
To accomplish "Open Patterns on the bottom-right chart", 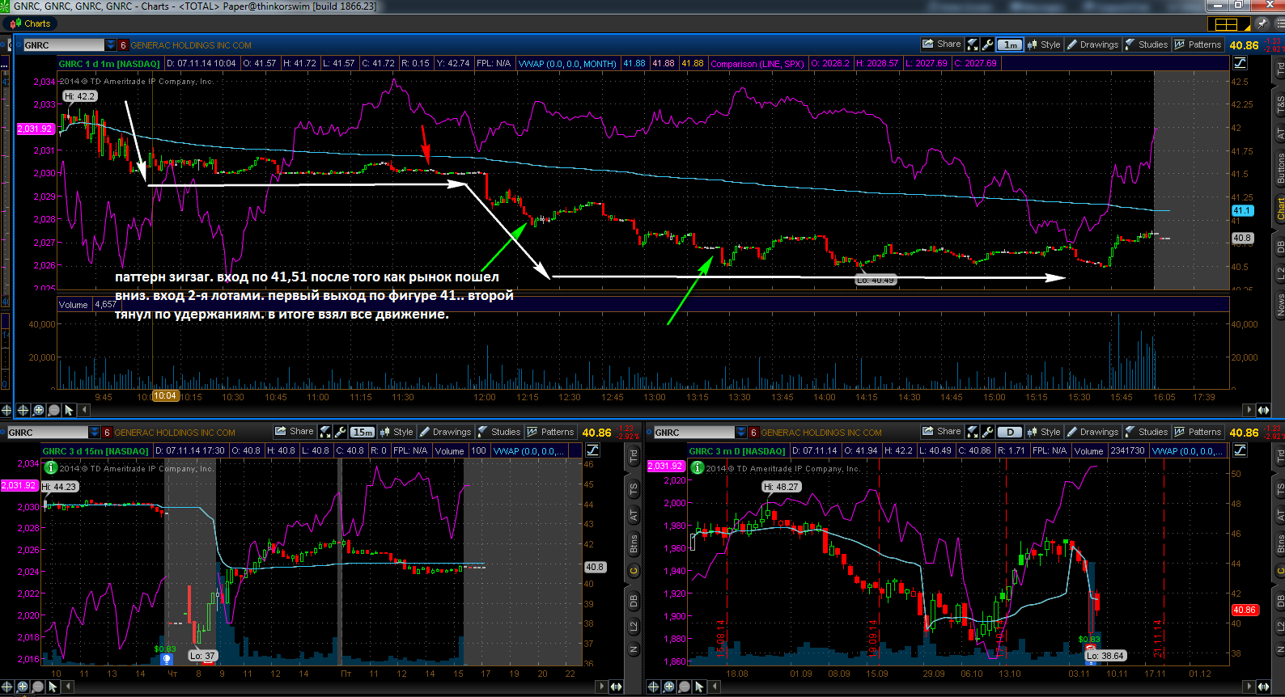I will [x=1198, y=432].
